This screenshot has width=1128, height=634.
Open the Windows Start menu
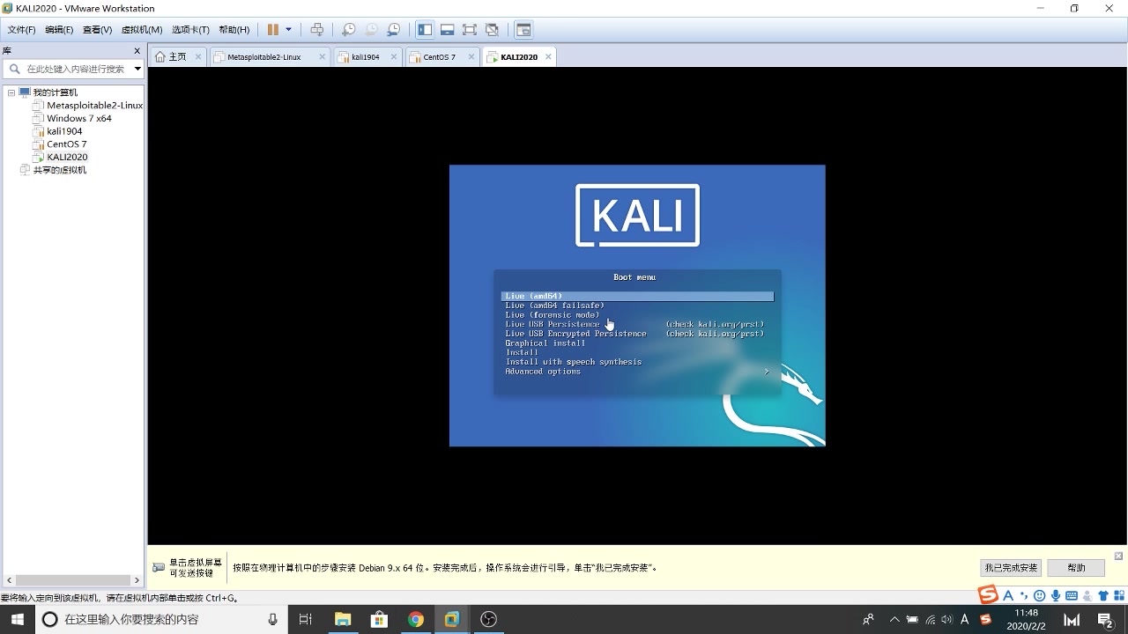tap(18, 619)
